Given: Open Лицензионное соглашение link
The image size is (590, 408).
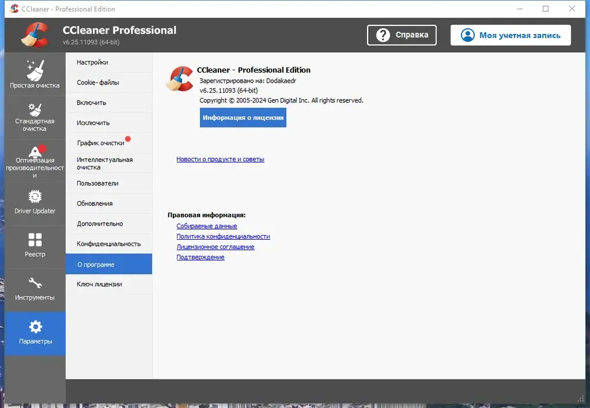Looking at the screenshot, I should (x=215, y=247).
